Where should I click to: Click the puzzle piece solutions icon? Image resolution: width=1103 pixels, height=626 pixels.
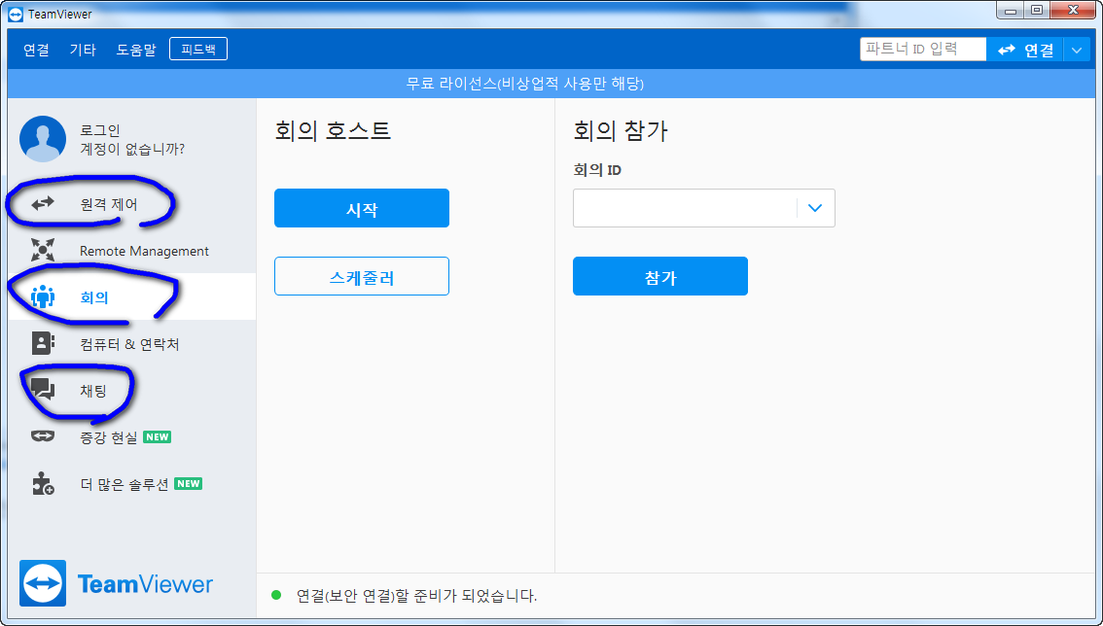pos(43,483)
